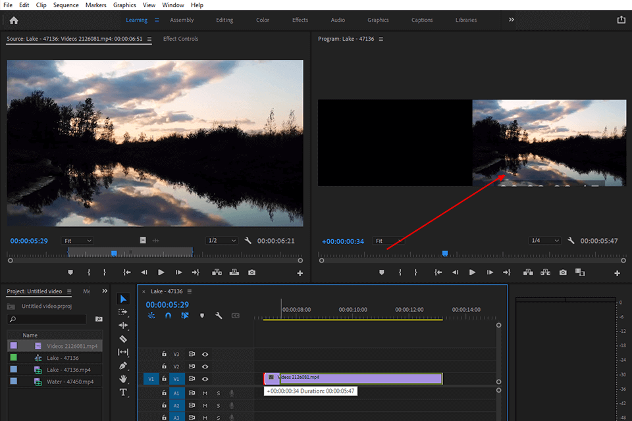The width and height of the screenshot is (632, 421).
Task: Pick the Hand tool
Action: pos(123,379)
